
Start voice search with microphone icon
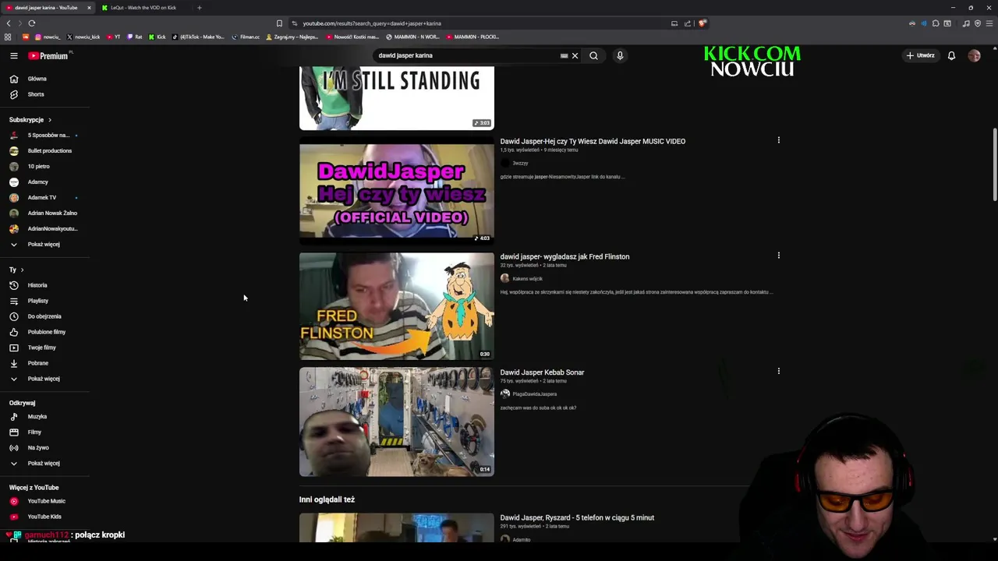(620, 55)
